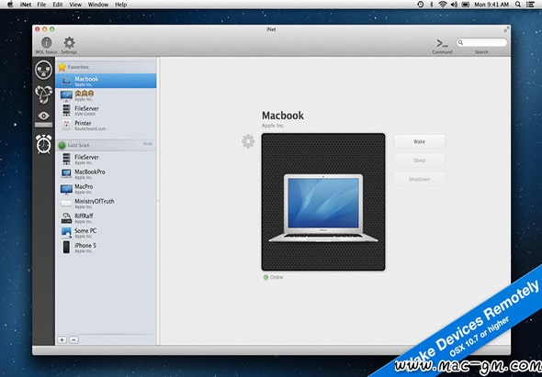Screen dimensions: 542x377
Task: Click the Printer device icon
Action: click(66, 125)
